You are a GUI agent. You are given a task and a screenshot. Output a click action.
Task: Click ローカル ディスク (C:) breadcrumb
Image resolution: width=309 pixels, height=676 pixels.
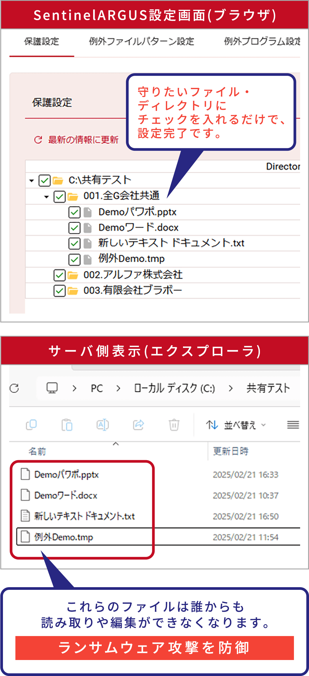[x=174, y=388]
